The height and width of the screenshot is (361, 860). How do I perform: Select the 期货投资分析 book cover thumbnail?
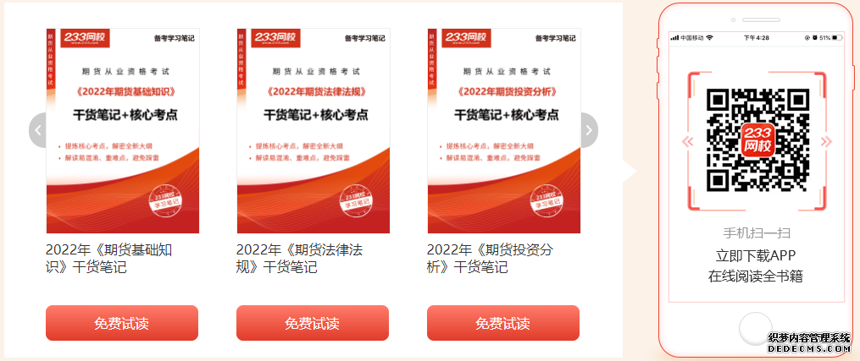point(504,131)
